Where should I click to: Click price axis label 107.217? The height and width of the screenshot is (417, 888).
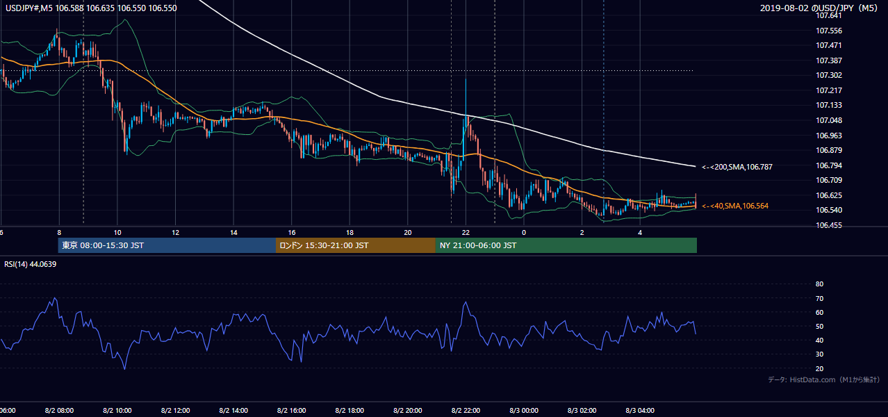[829, 90]
